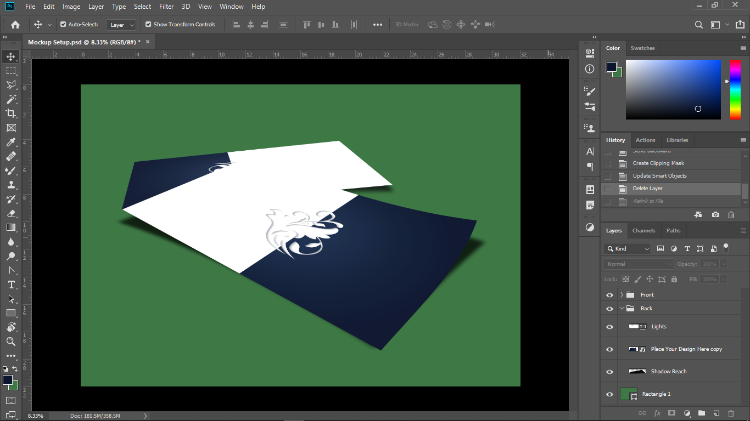Create a new group folder icon
The image size is (750, 421).
click(x=701, y=413)
